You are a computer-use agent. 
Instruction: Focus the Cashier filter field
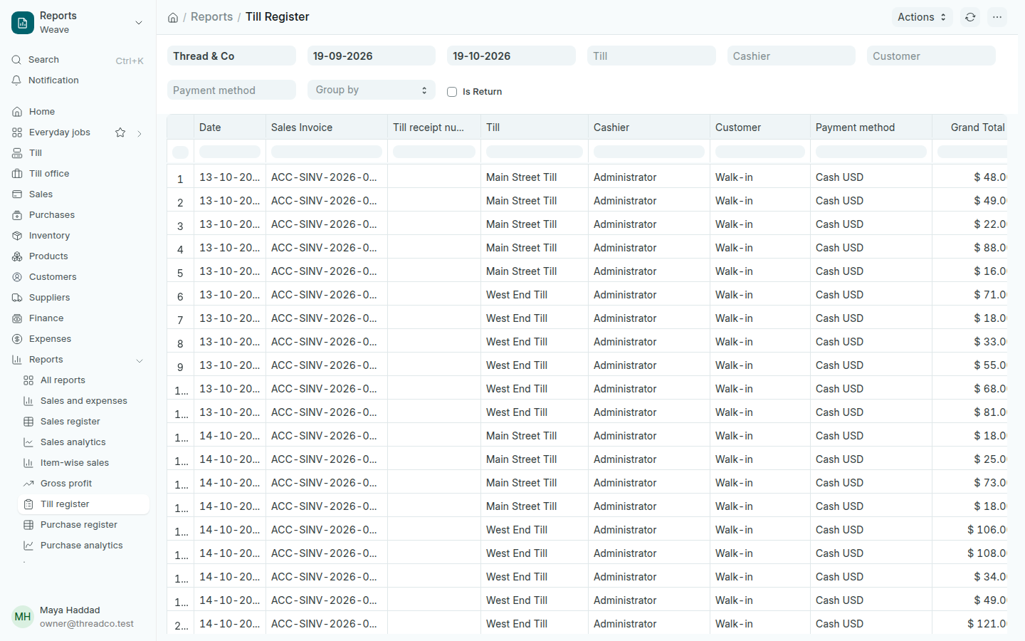(x=791, y=56)
